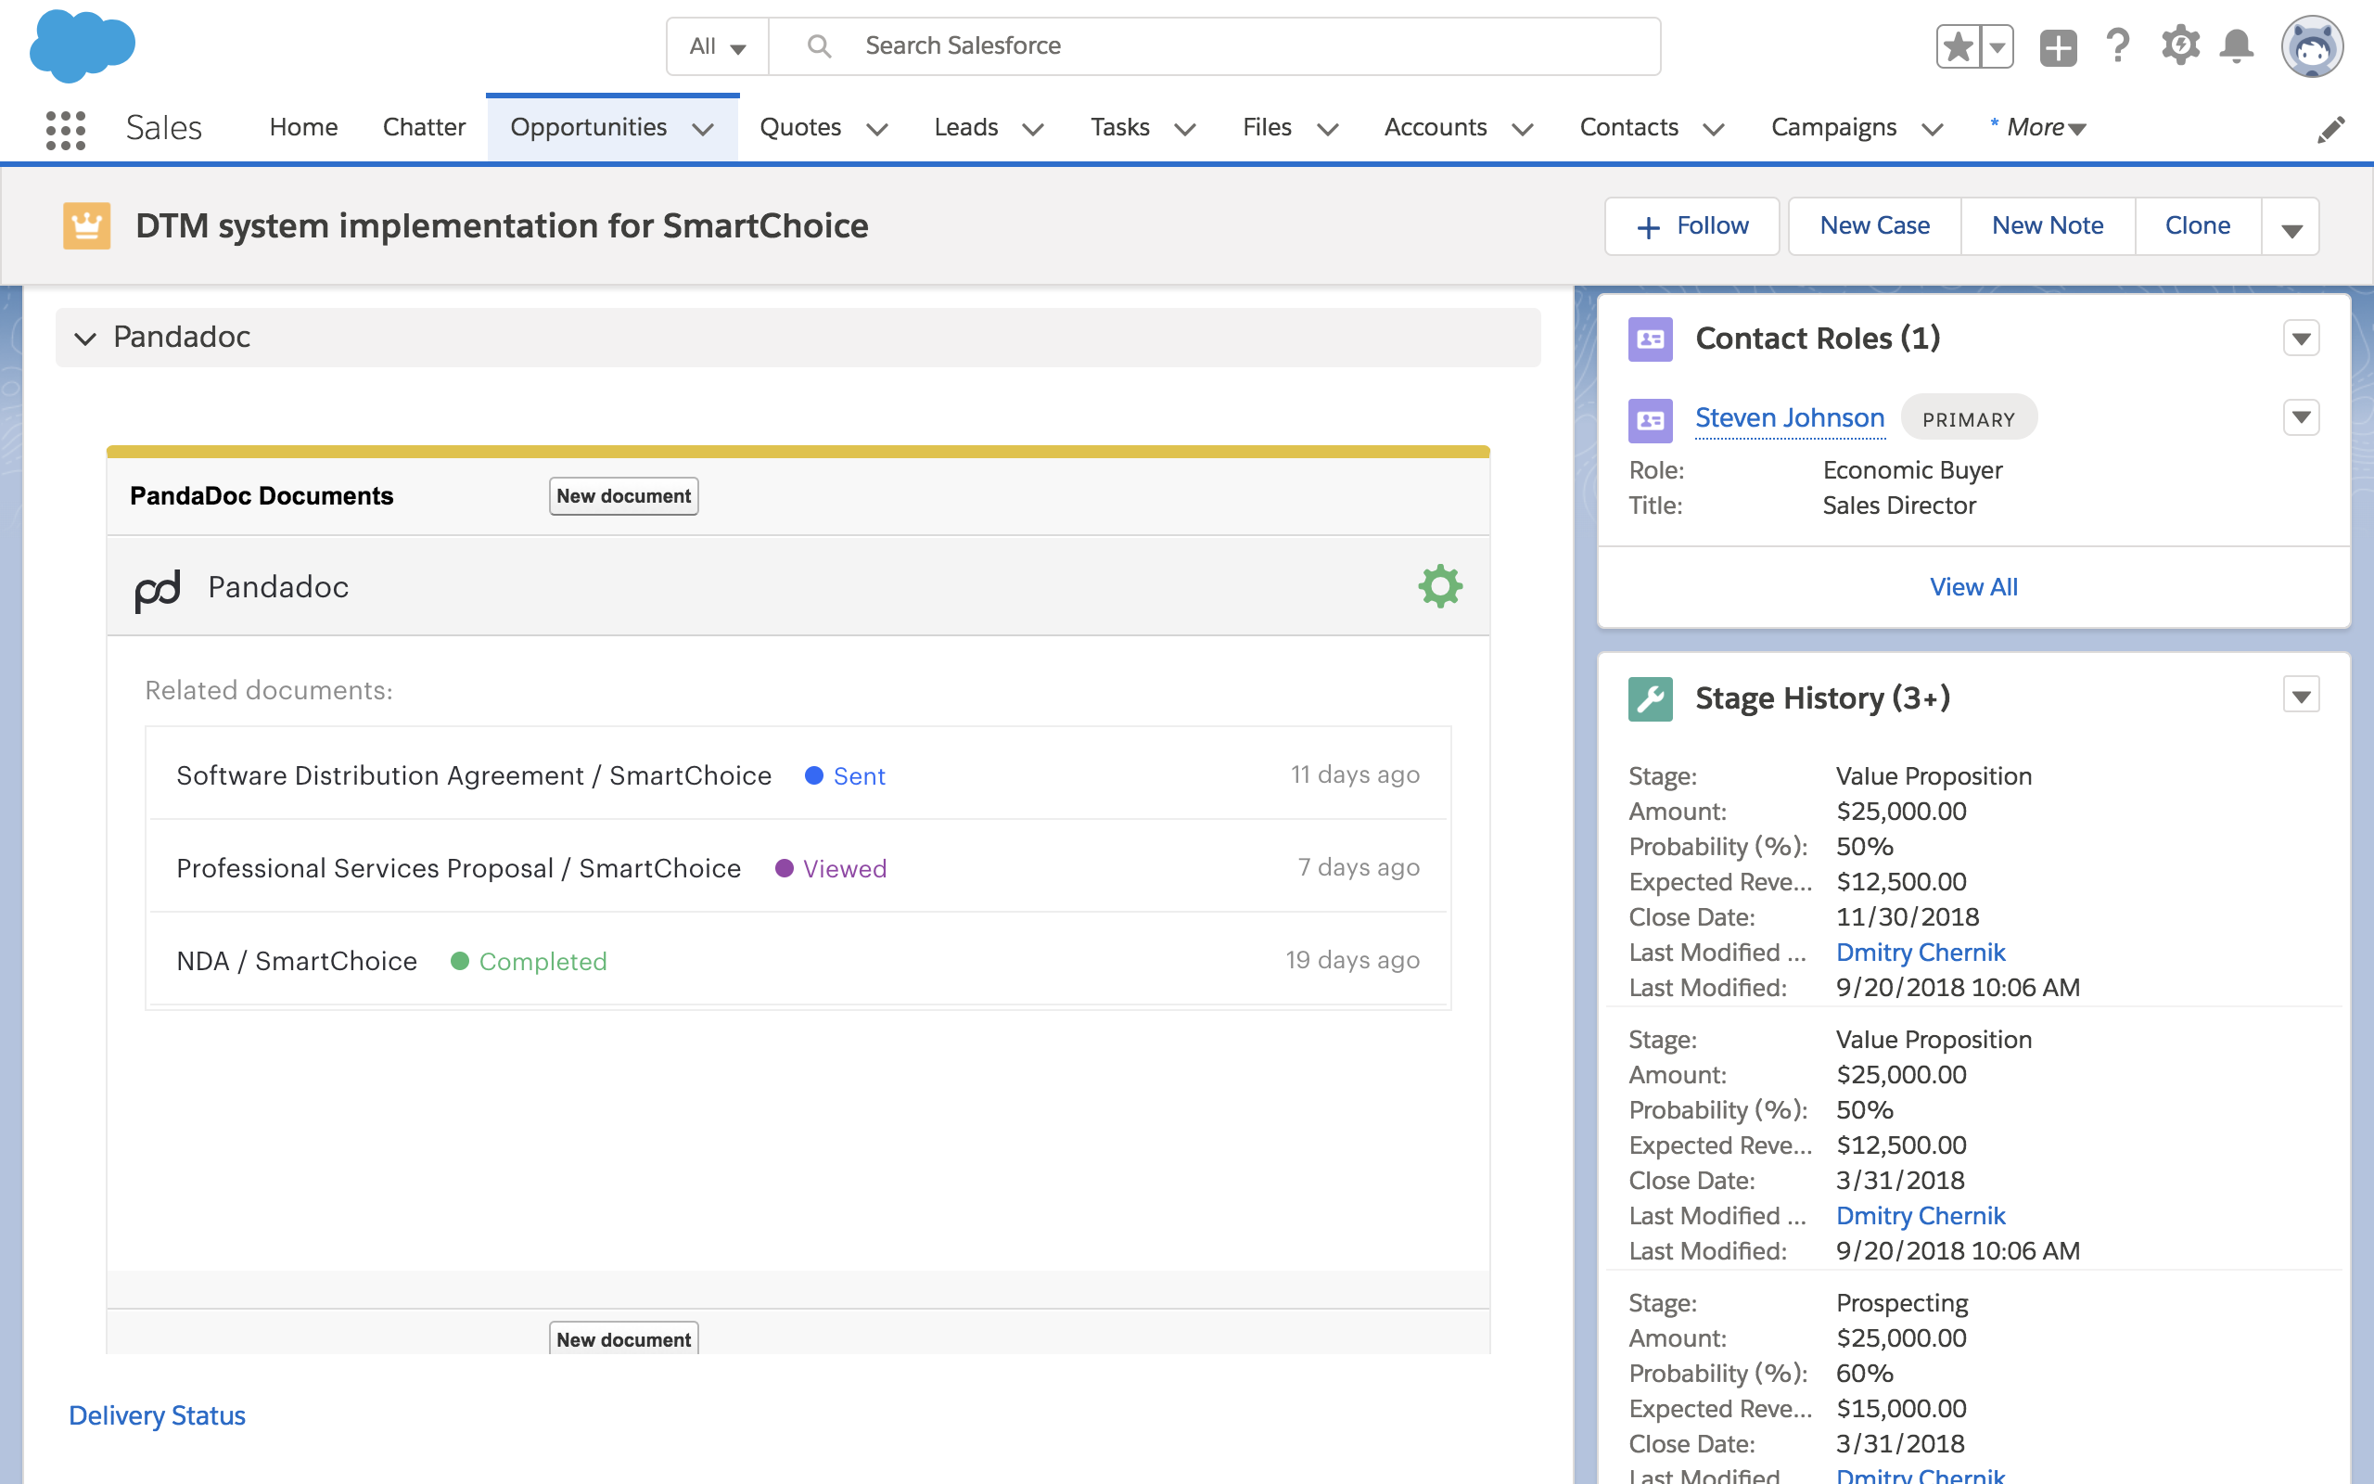Click the Steven Johnson contact icon

click(1650, 420)
